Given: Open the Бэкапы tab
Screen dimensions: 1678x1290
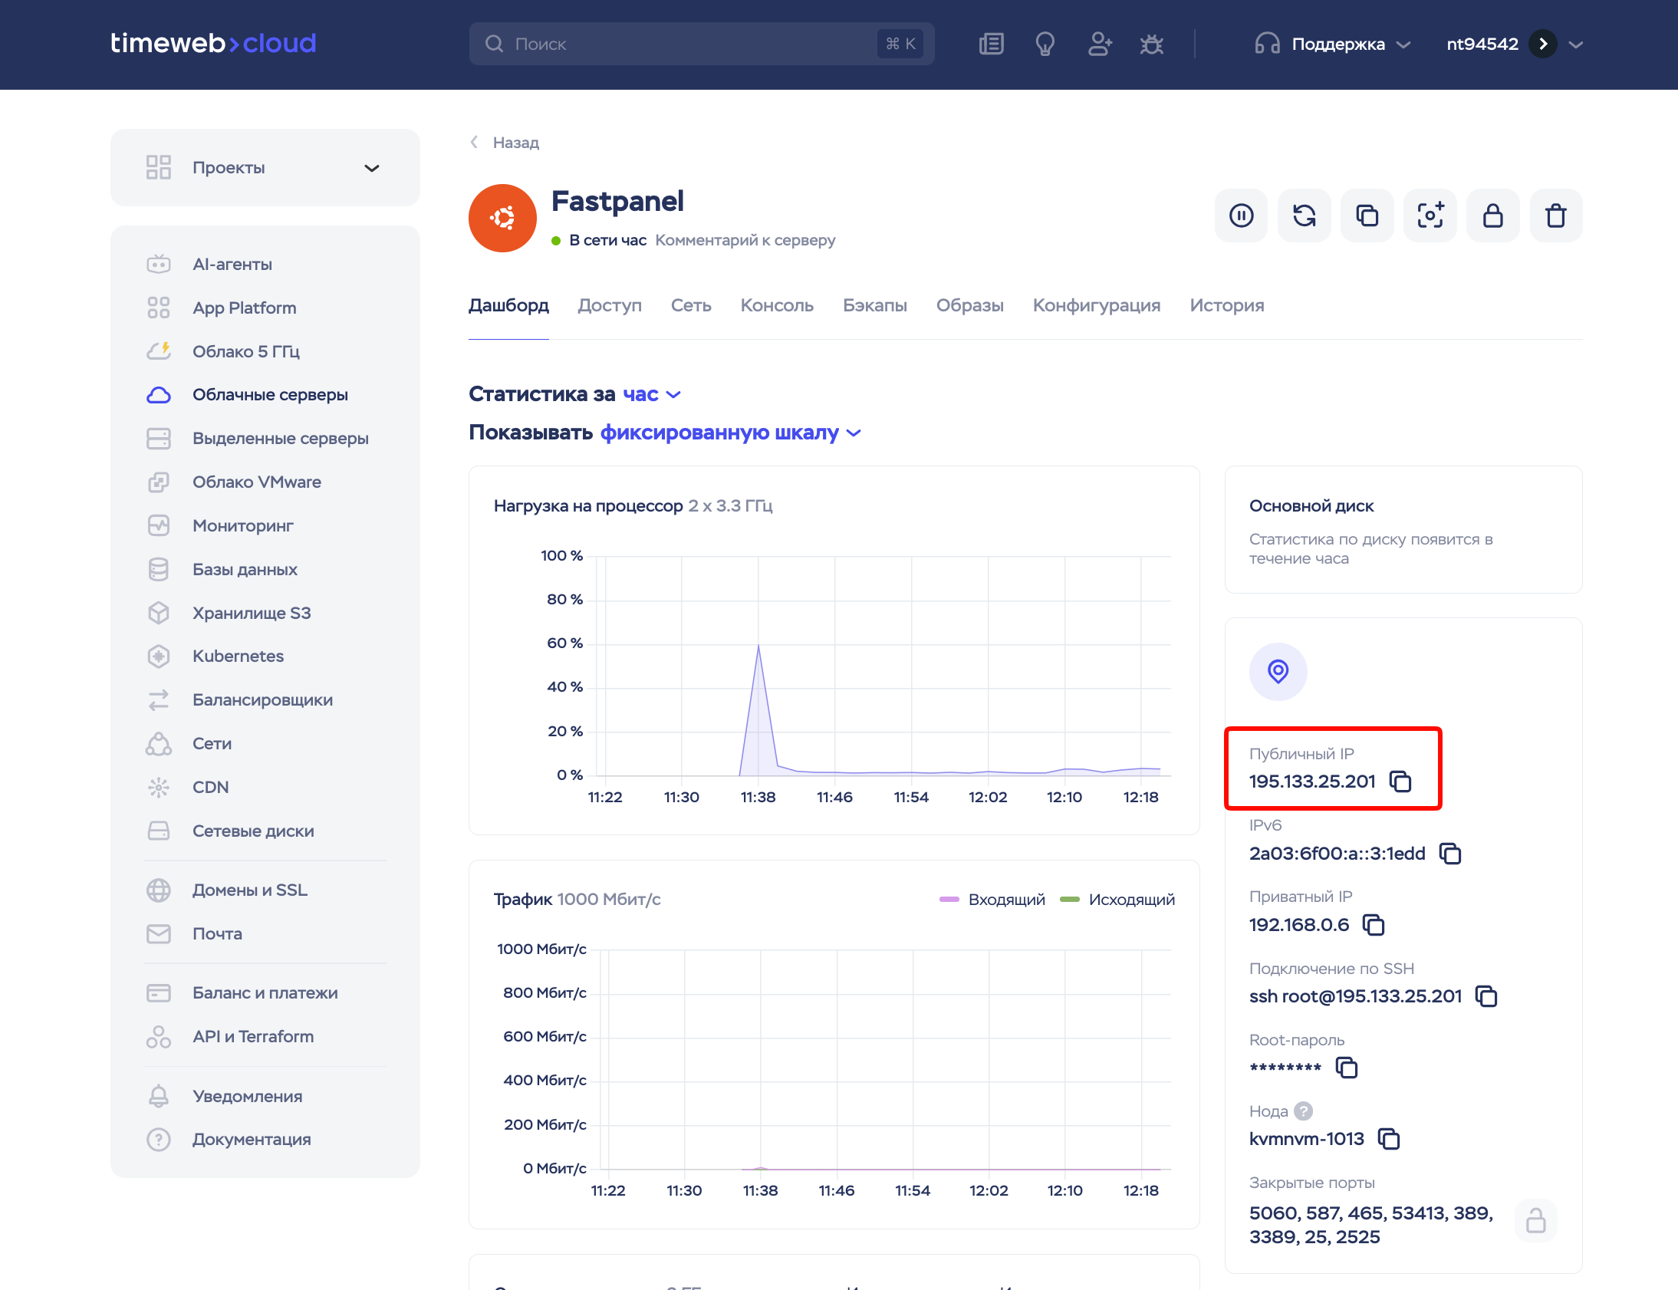Looking at the screenshot, I should click(874, 304).
